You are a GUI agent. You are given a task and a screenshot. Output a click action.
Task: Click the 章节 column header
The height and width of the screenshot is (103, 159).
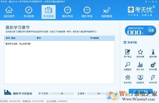pyautogui.click(x=39, y=38)
